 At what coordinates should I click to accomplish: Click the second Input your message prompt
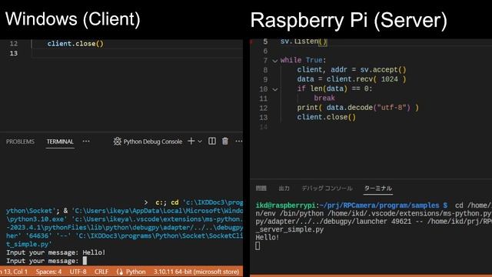42,261
